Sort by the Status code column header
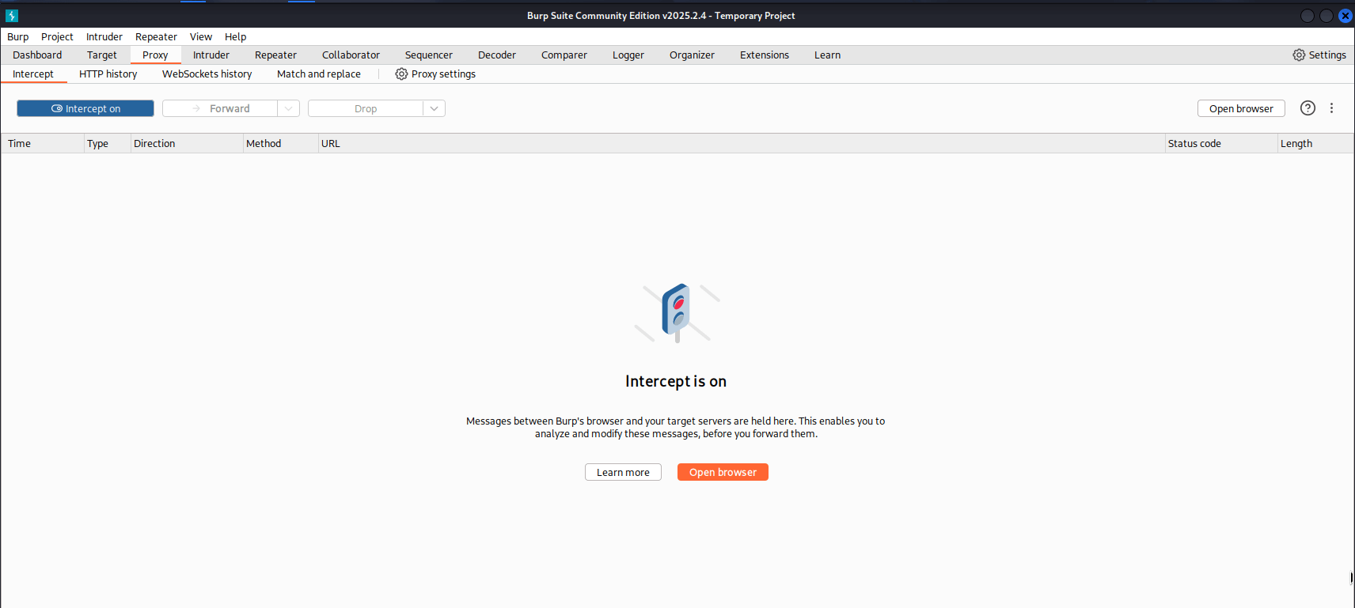Screen dimensions: 1355x608 point(1221,144)
